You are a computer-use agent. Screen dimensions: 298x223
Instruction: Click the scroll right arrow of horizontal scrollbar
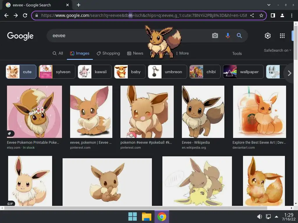[x=292, y=208]
